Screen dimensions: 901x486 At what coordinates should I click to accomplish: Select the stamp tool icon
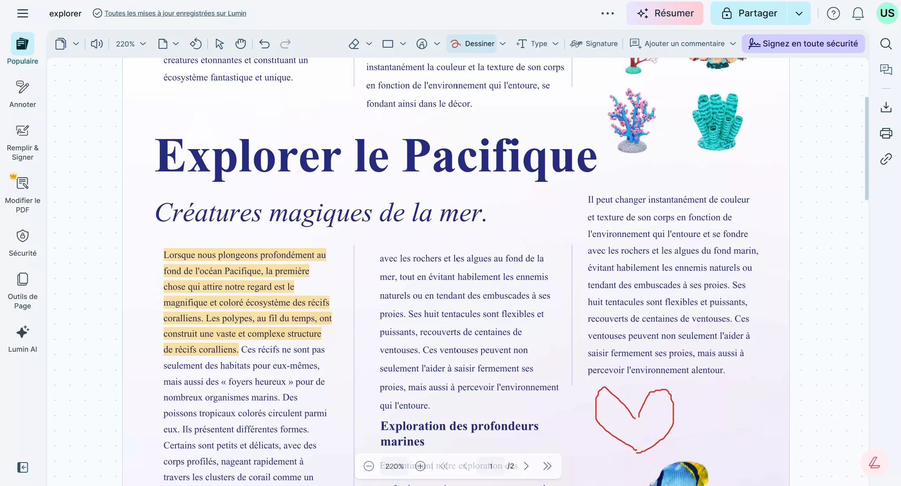[x=422, y=44]
